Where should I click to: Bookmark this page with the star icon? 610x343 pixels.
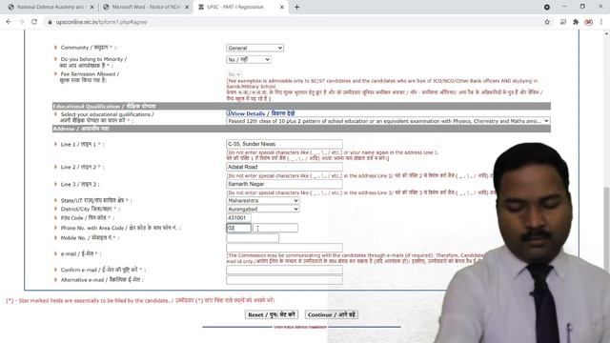547,22
